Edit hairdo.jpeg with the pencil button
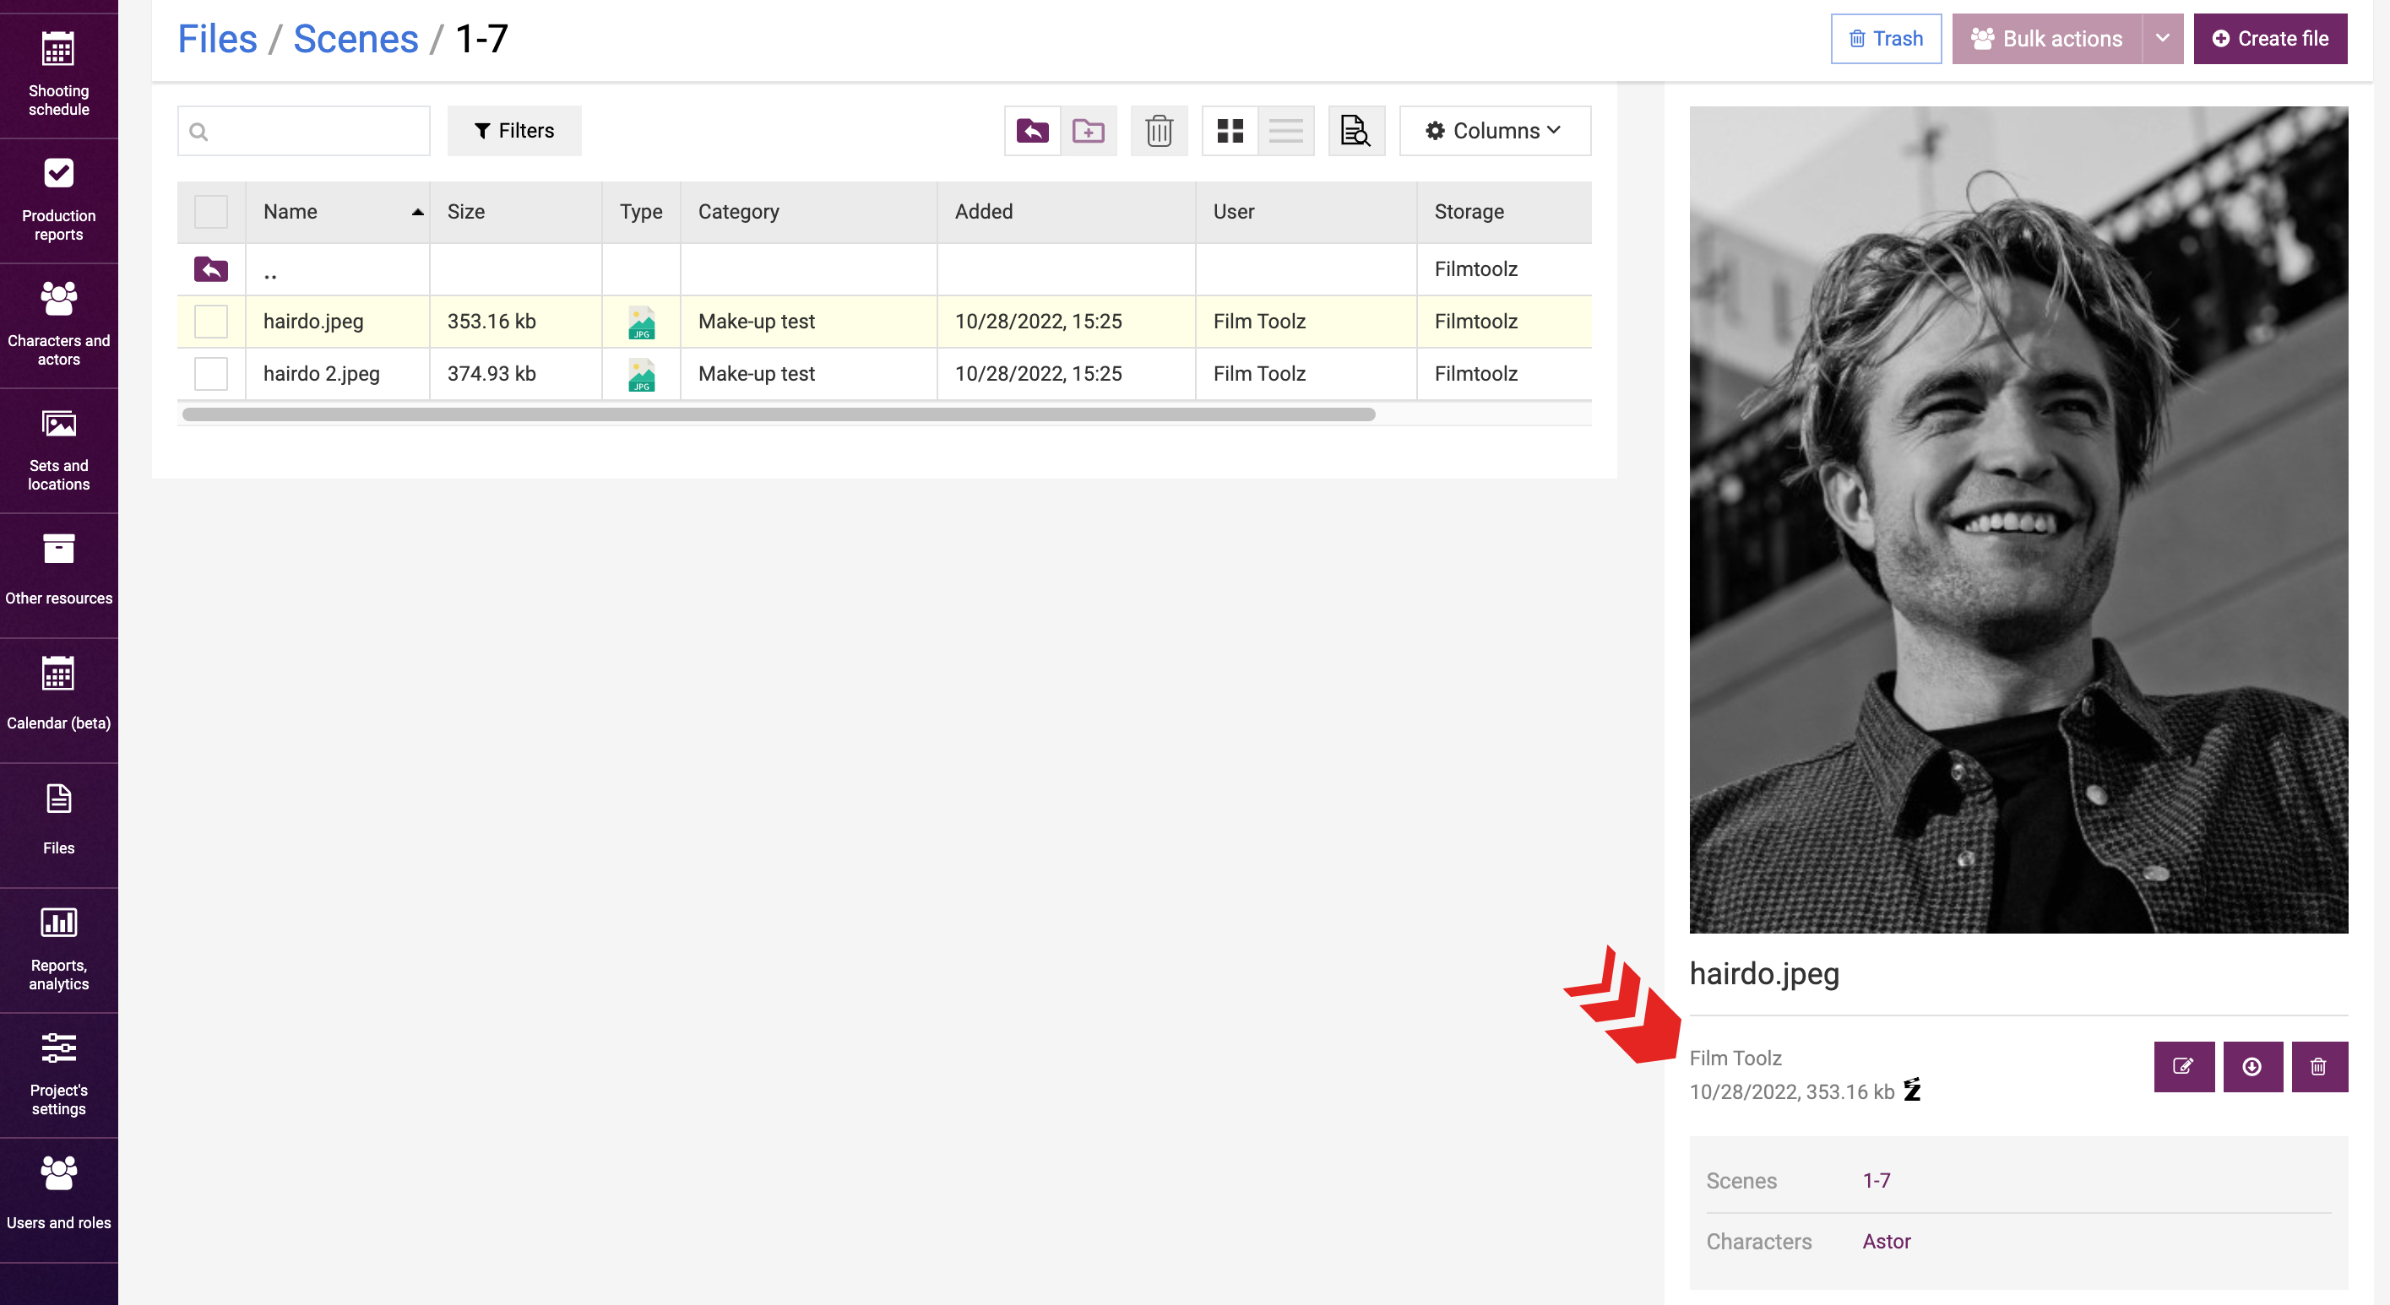The image size is (2390, 1305). coord(2184,1067)
